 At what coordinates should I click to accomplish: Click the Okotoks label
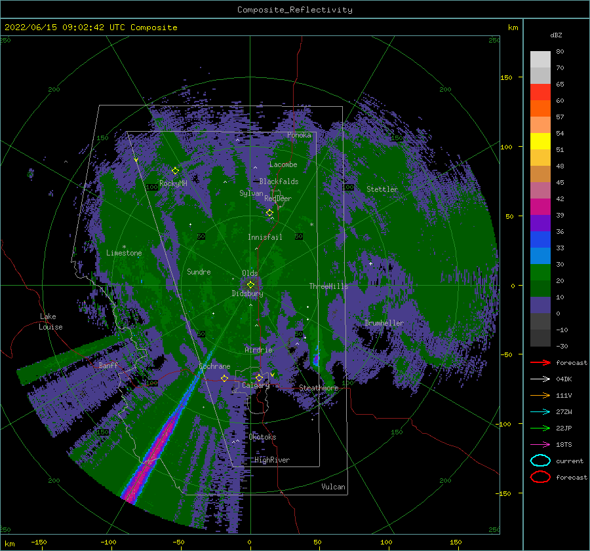[x=262, y=437]
